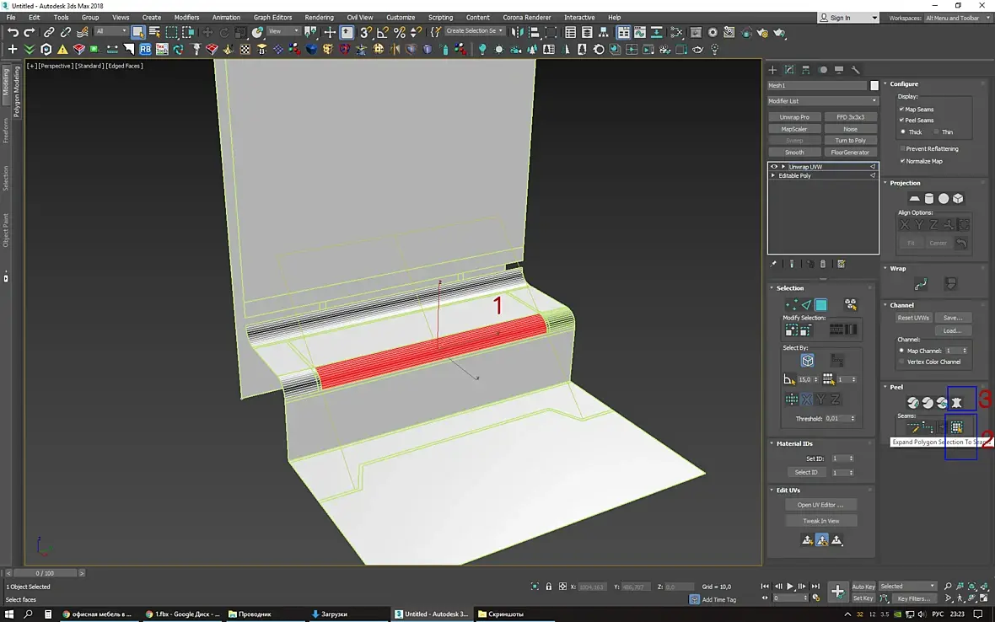Open the Hierarchy tab in command panel
Screen dimensions: 995x622
pyautogui.click(x=806, y=70)
